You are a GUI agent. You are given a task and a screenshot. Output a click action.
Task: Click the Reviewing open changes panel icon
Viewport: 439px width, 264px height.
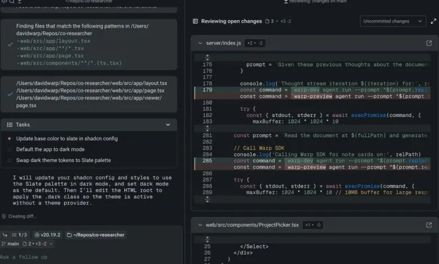click(x=195, y=21)
